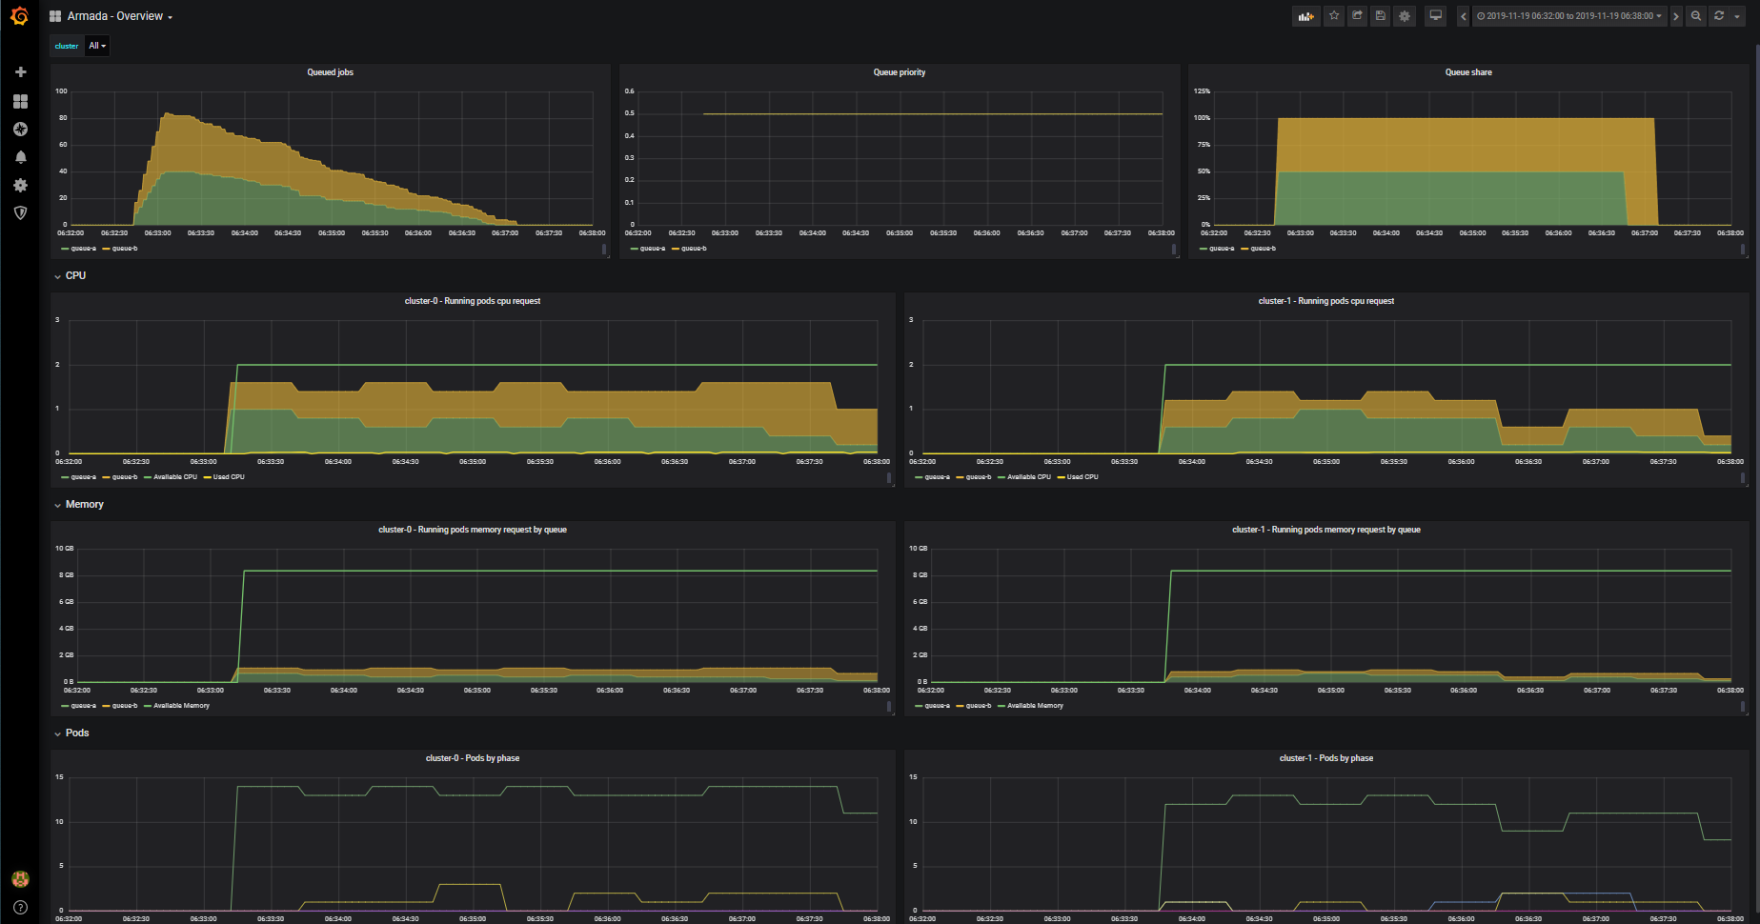Open cluster-1 Running pods memory request panel menu
1760x924 pixels.
pyautogui.click(x=1326, y=530)
